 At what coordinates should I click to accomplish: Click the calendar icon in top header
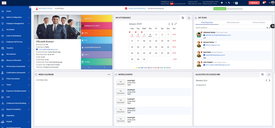click(236, 3)
